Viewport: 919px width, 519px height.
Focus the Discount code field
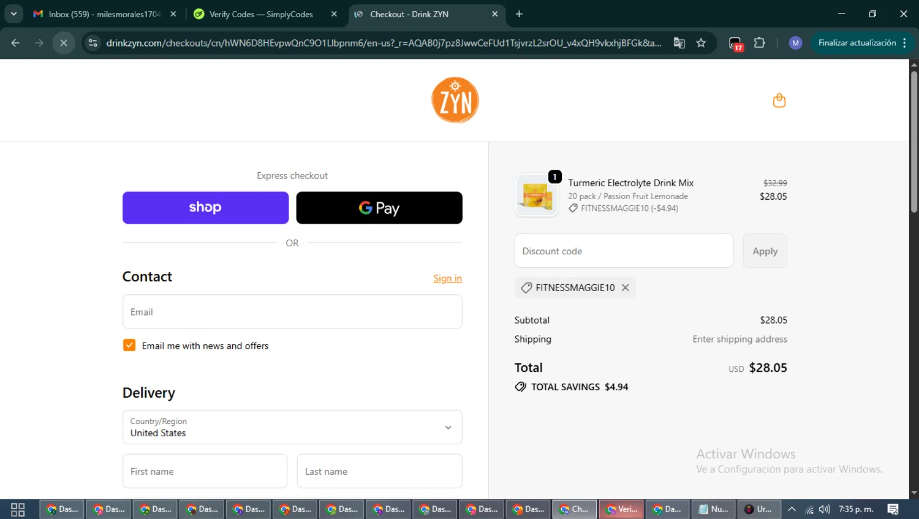tap(624, 251)
